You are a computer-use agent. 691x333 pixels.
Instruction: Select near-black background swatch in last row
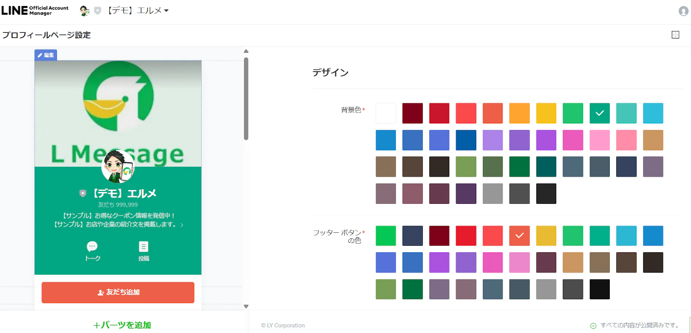click(x=546, y=193)
